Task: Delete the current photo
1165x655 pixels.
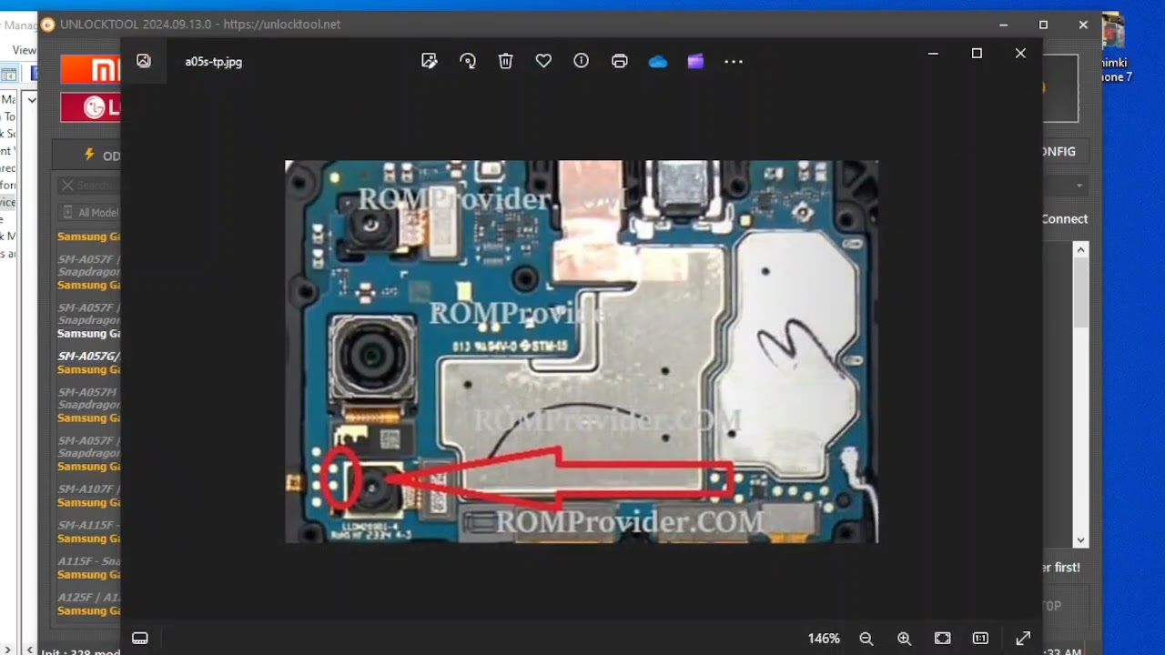Action: pos(506,61)
